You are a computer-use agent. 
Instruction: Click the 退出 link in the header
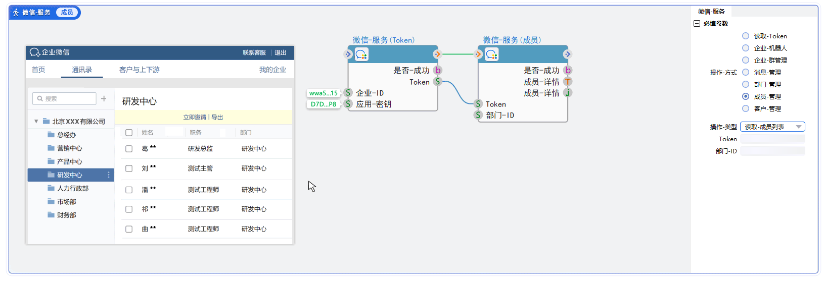coord(280,52)
